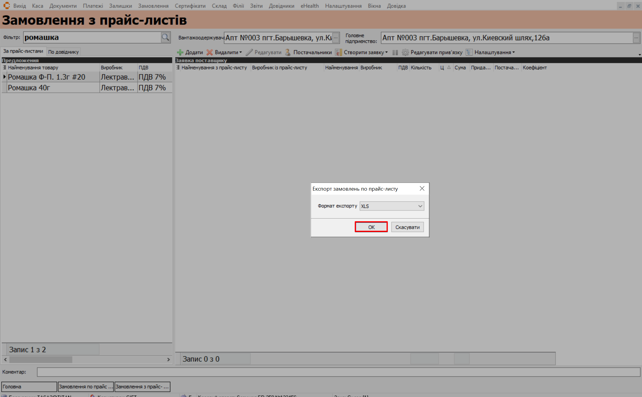Click the horizontal scrollbar thumb in Предложения

coord(41,360)
